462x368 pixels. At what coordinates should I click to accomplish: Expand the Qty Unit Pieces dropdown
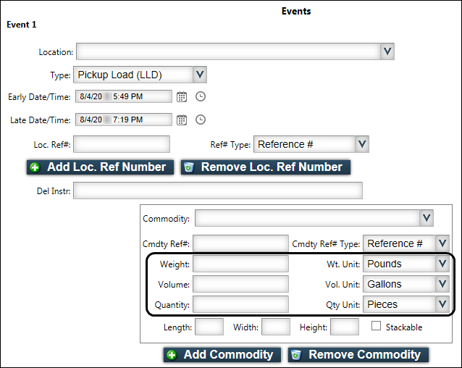point(442,304)
